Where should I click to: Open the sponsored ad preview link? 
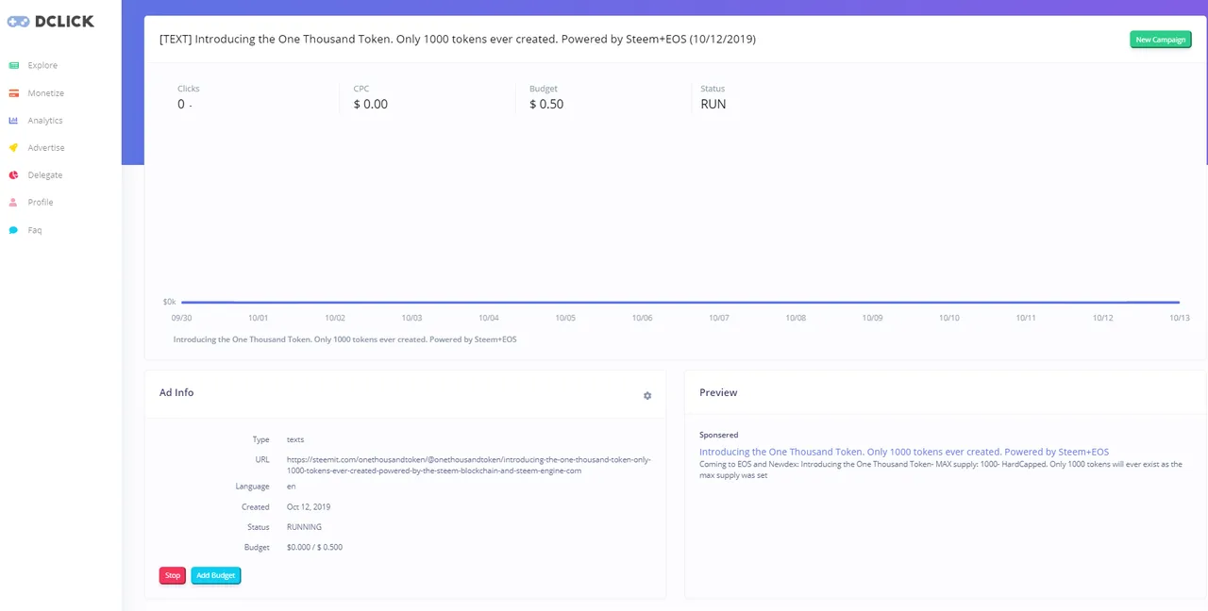click(x=904, y=453)
